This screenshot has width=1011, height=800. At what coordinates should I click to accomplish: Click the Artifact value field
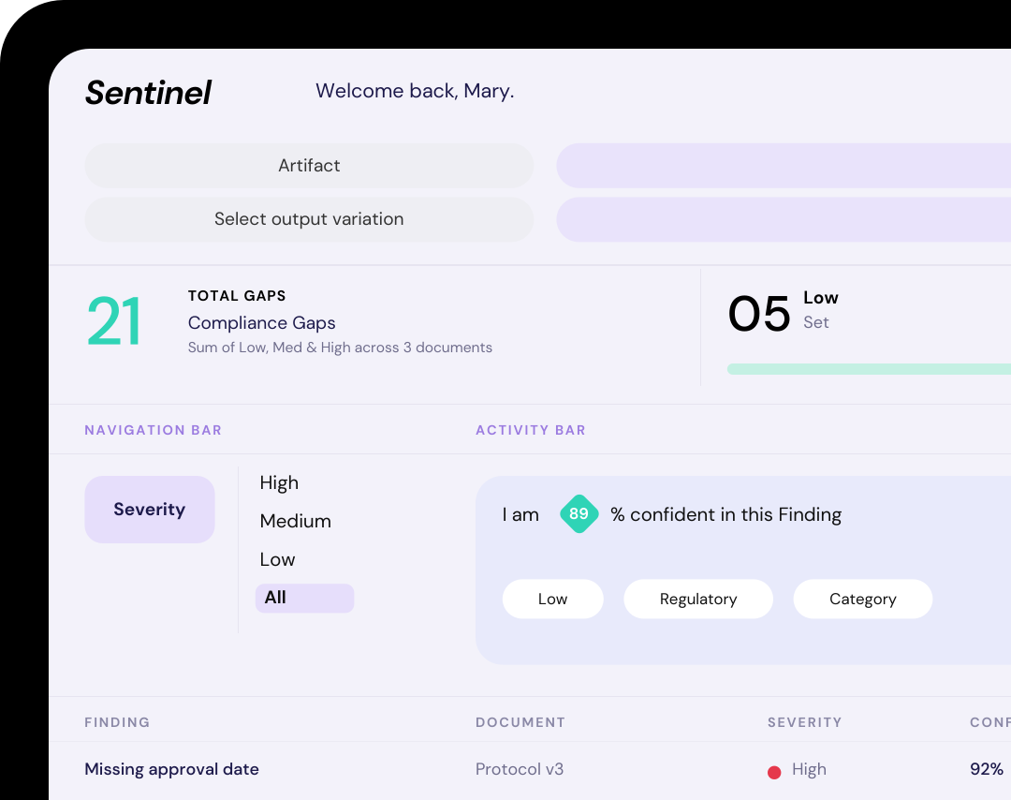coord(784,166)
